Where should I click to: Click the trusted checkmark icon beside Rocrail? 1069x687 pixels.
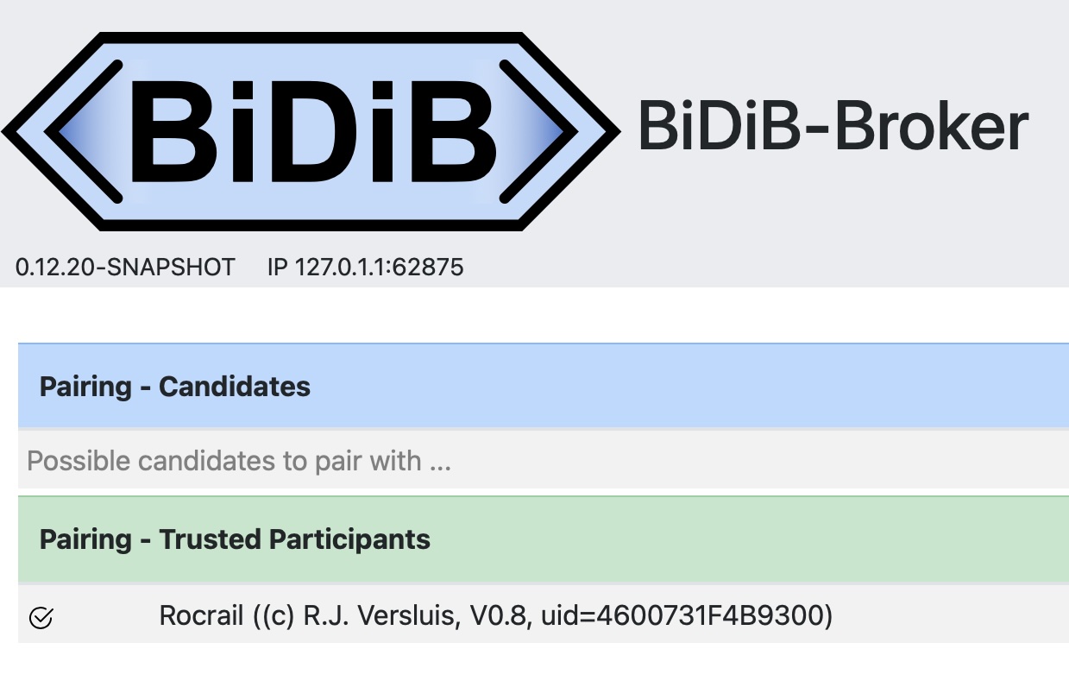click(41, 617)
